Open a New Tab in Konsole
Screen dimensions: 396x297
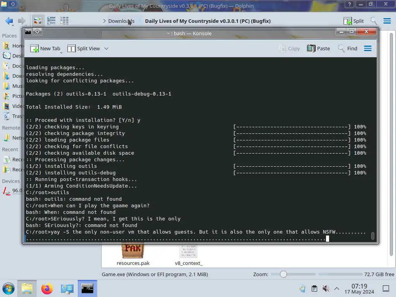45,48
